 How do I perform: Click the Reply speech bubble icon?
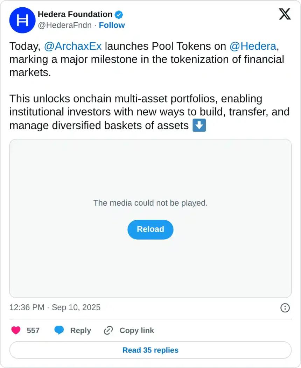(x=59, y=330)
